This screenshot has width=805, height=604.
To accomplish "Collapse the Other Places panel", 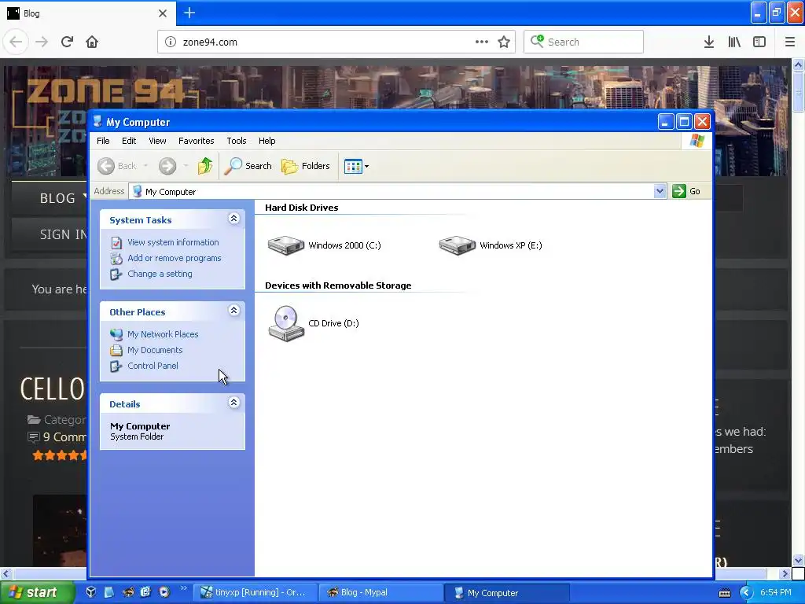I will [x=233, y=311].
